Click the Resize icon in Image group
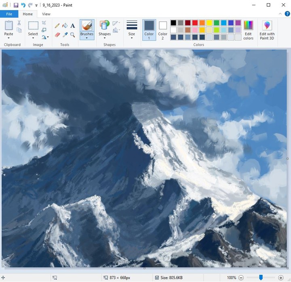This screenshot has width=291, height=282. point(44,30)
